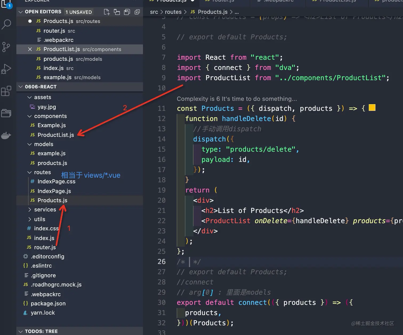Click "products/delete" string on line 15
The width and height of the screenshot is (403, 335).
(x=261, y=149)
